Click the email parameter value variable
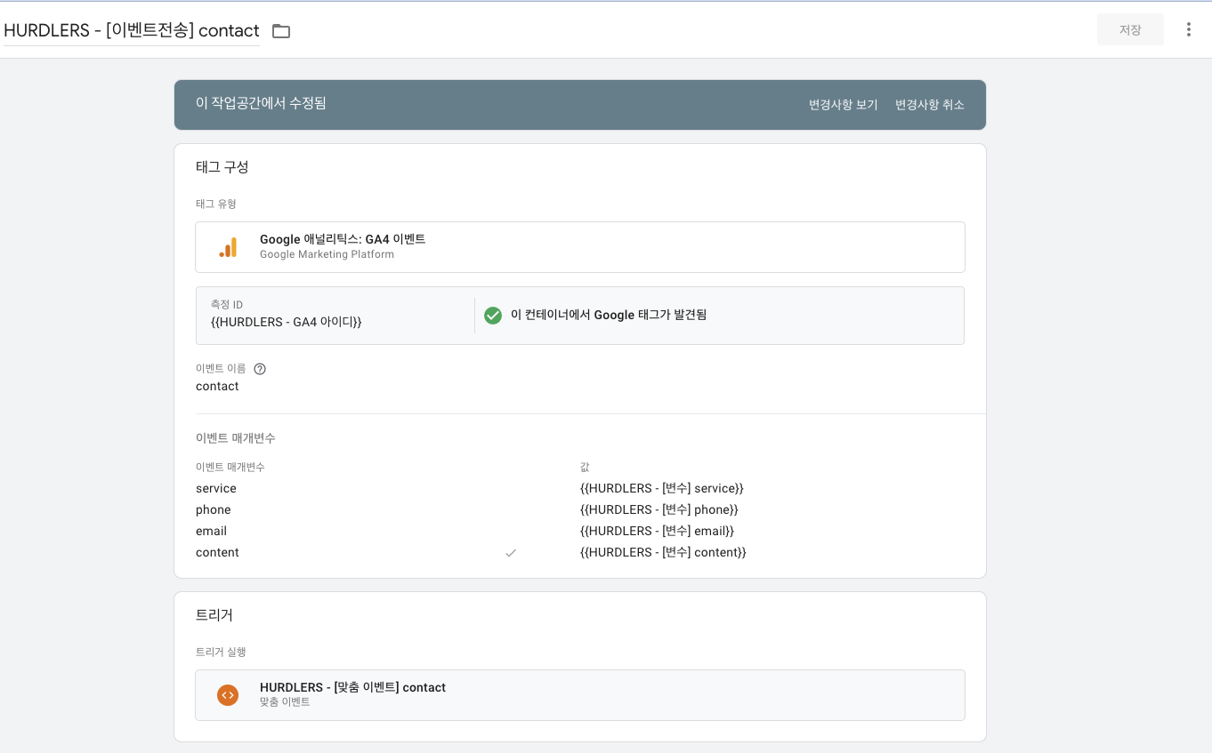Screen dimensions: 1212x753 point(657,531)
